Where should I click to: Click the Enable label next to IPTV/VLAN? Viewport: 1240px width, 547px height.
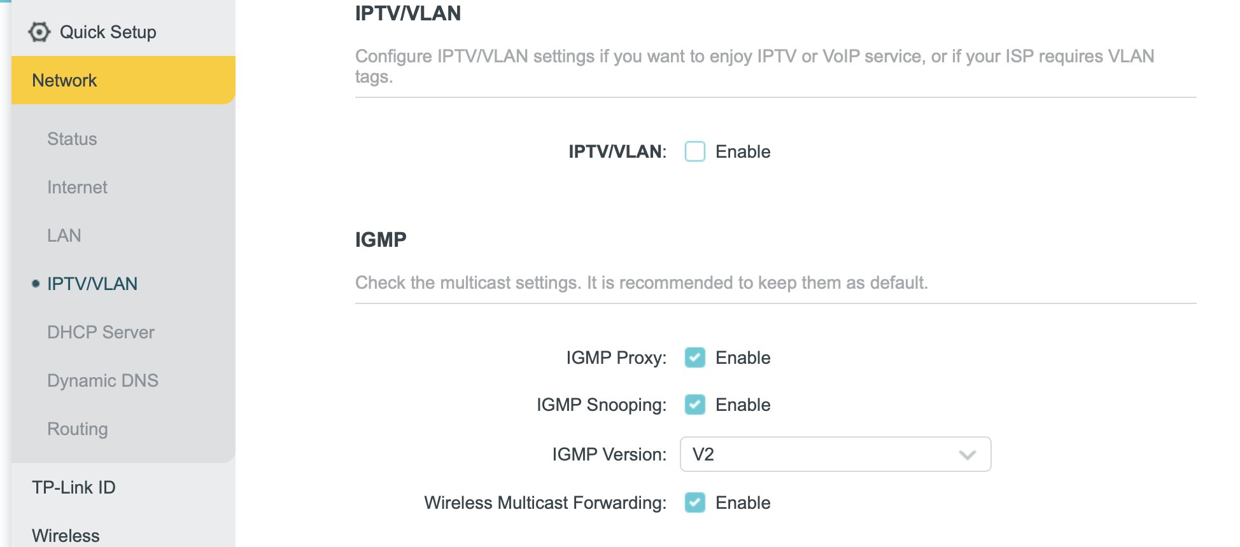point(743,151)
